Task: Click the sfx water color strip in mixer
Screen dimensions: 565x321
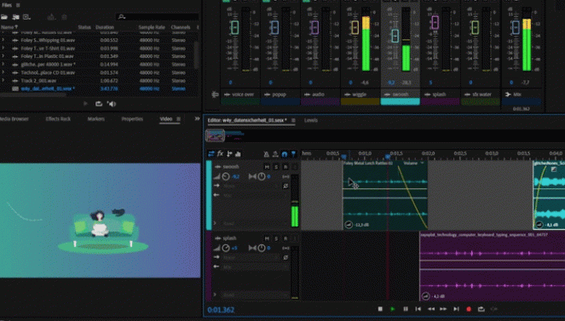Action: (481, 102)
